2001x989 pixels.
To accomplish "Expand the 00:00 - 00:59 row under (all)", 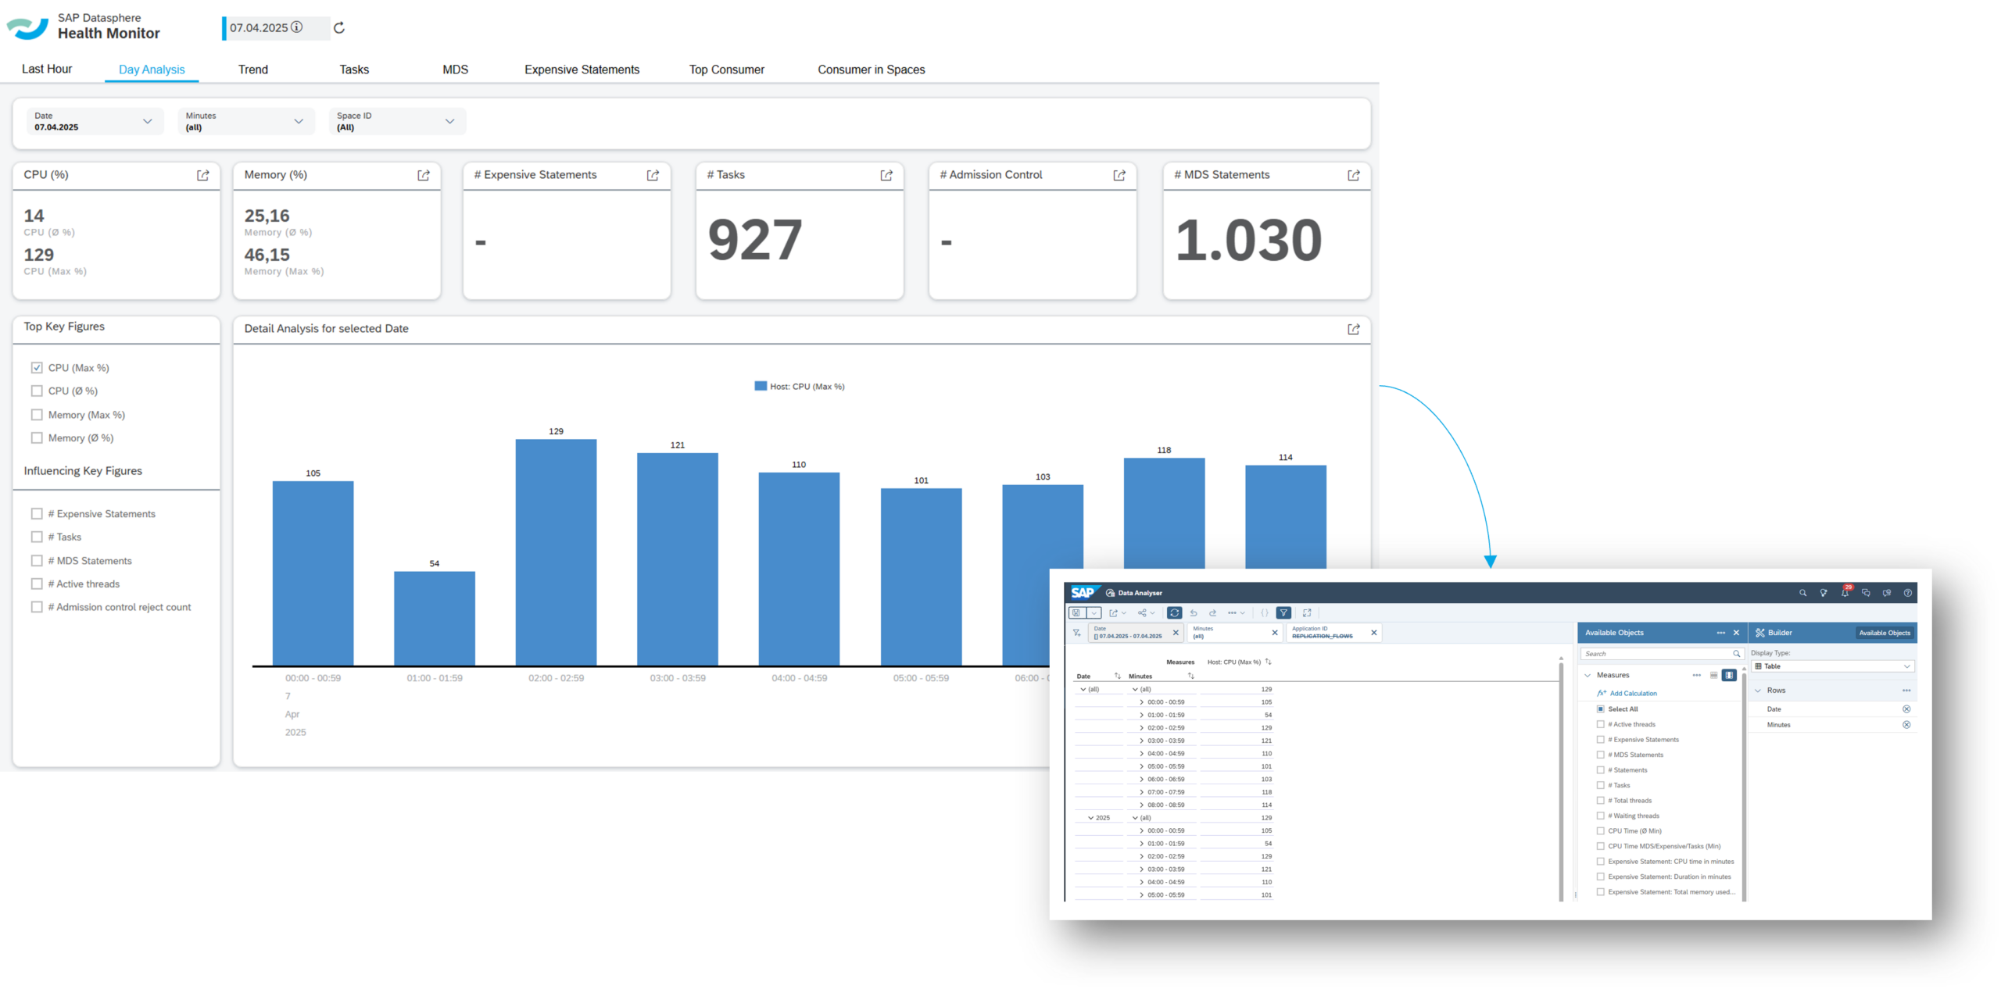I will click(x=1141, y=702).
